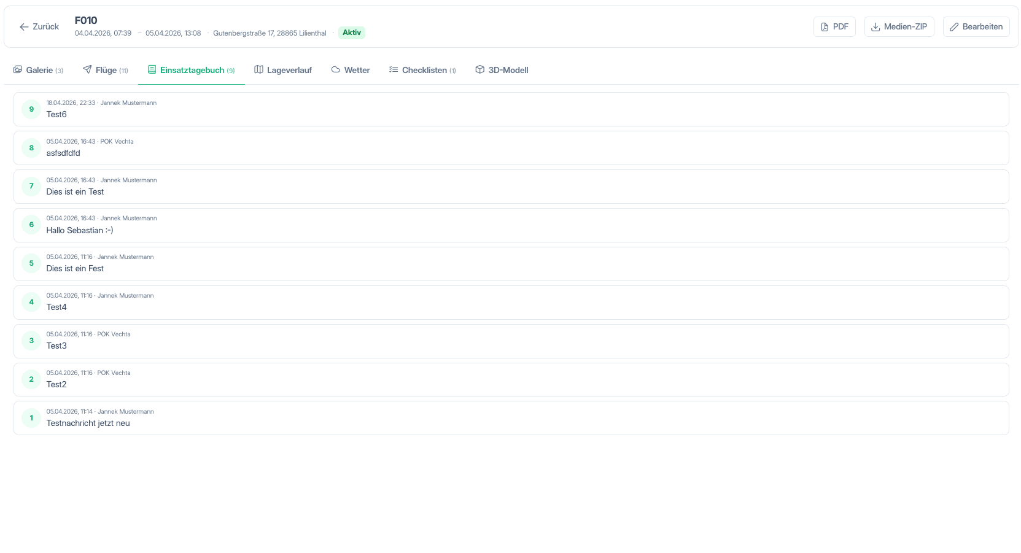Click entry number badge 9

31,109
